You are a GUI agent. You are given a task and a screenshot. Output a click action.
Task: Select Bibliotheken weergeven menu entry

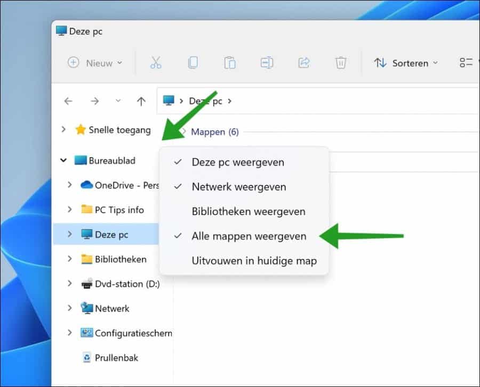click(x=249, y=211)
